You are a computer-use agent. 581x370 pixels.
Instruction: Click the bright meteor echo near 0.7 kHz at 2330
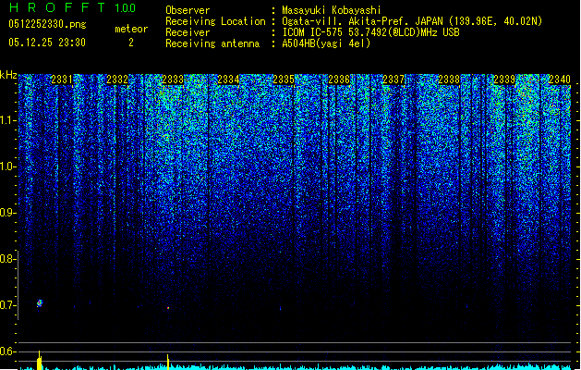coord(40,303)
